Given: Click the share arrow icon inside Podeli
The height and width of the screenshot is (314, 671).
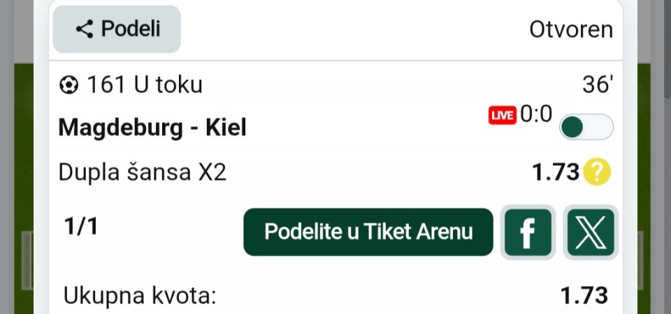Looking at the screenshot, I should click(x=85, y=29).
